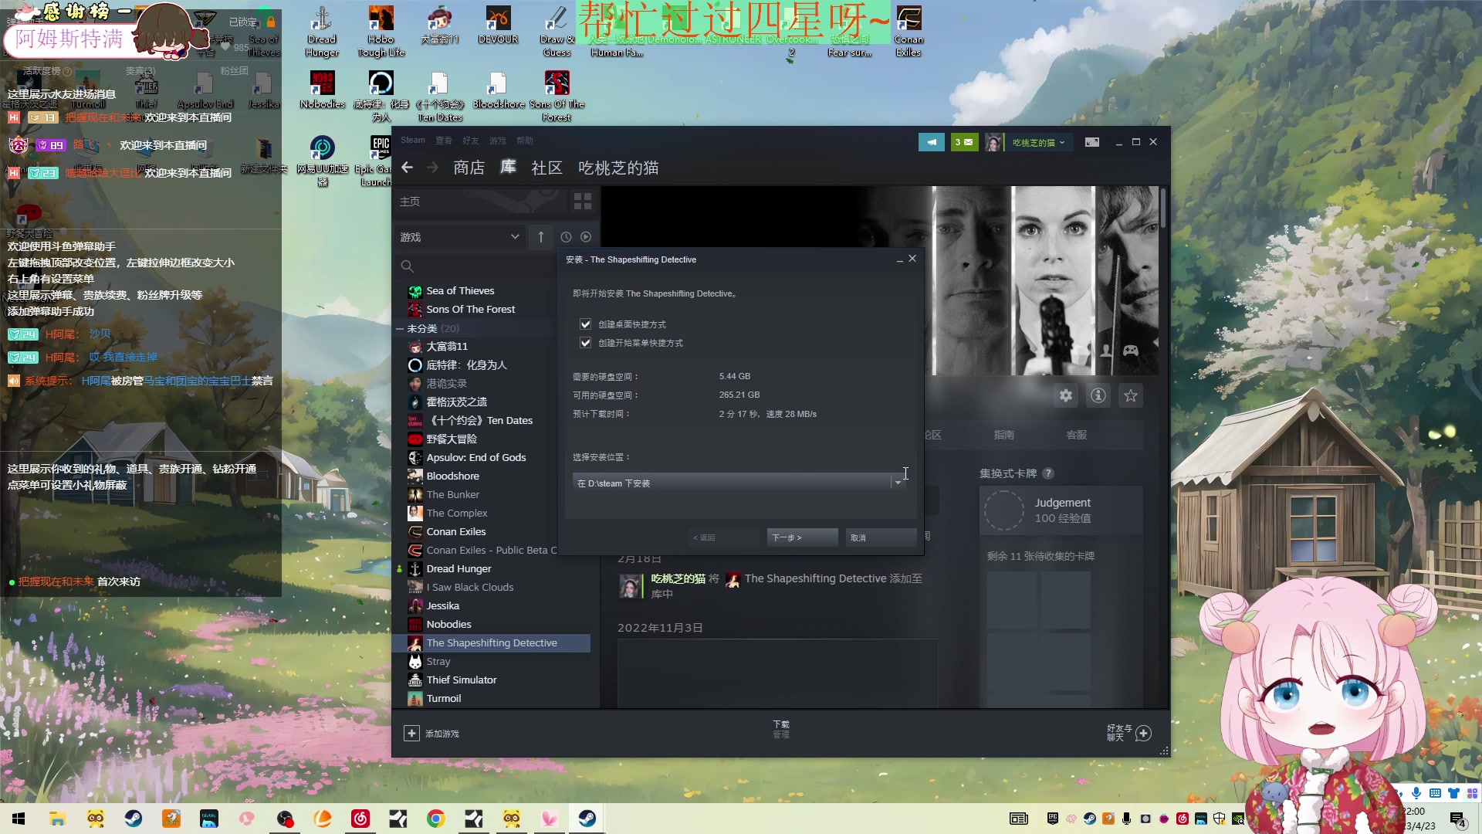1482x834 pixels.
Task: Open friends and chat plus icon
Action: pyautogui.click(x=1144, y=733)
